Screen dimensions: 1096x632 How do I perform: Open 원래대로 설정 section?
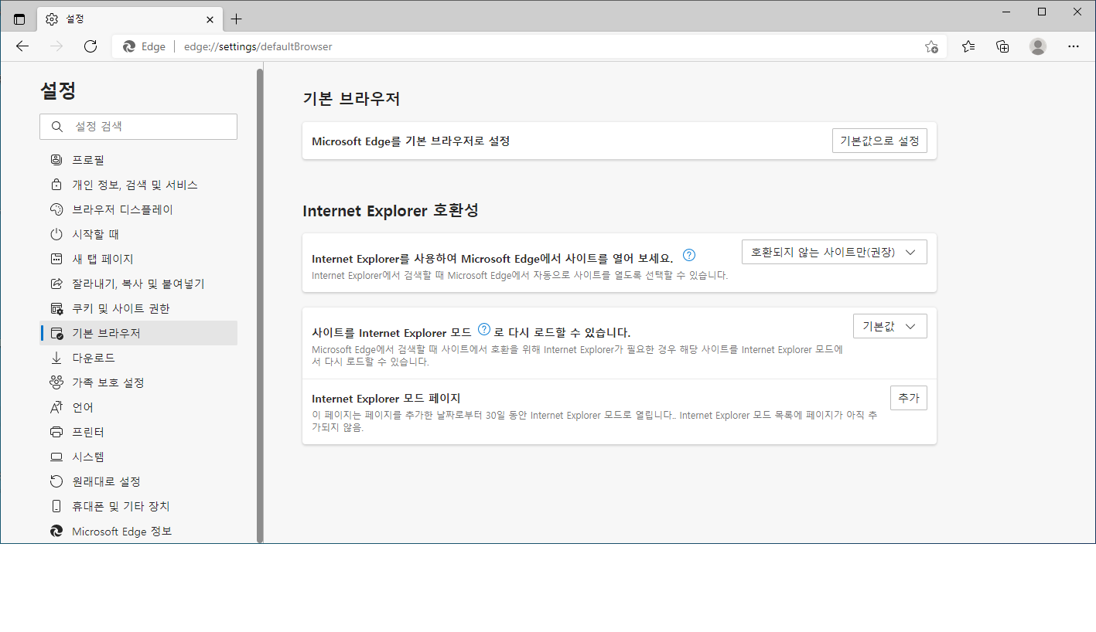(x=138, y=481)
